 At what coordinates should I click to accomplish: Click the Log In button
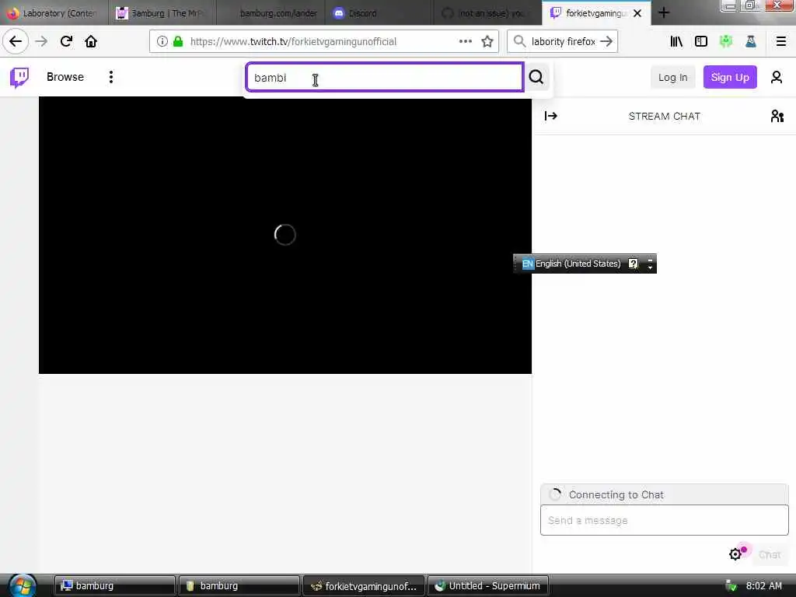tap(672, 77)
